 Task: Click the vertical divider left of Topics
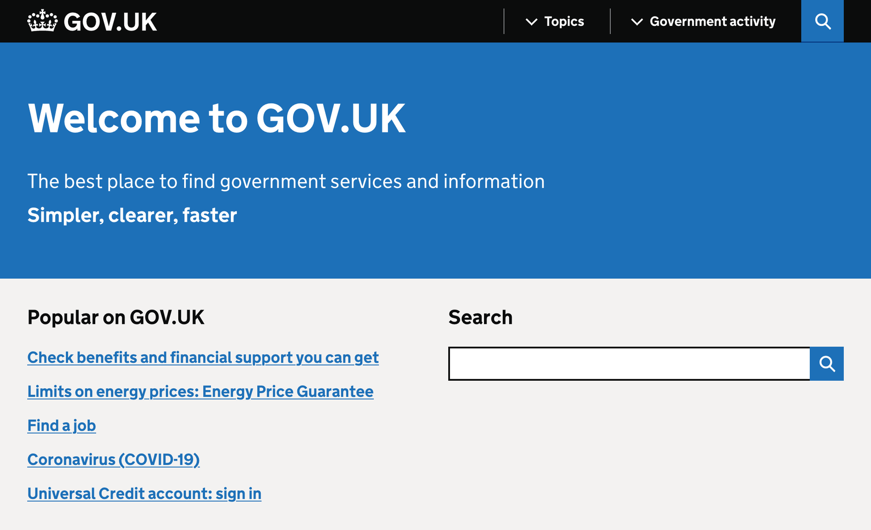(504, 21)
